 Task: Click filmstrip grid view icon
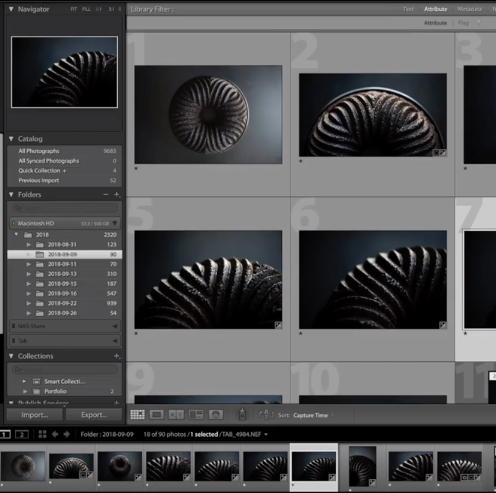42,434
